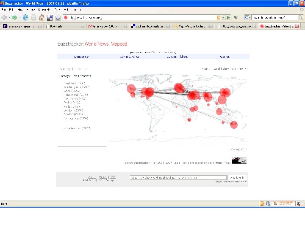Screen dimensions: 305x228
Task: Click the search magnifier icon
Action: (300, 18)
